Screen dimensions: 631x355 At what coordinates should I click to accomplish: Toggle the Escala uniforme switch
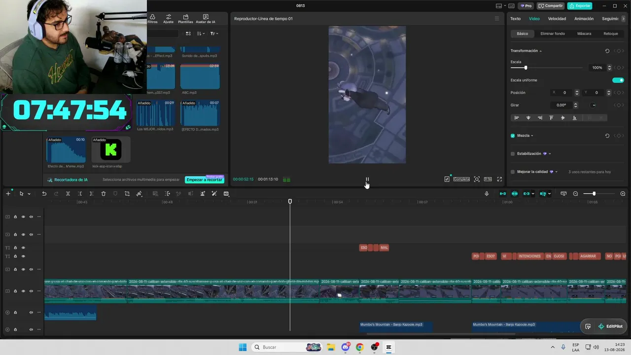pos(618,80)
